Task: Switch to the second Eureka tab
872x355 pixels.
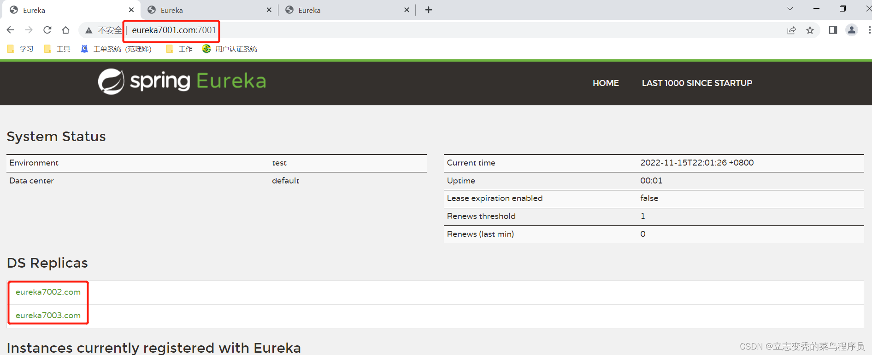Action: point(209,10)
